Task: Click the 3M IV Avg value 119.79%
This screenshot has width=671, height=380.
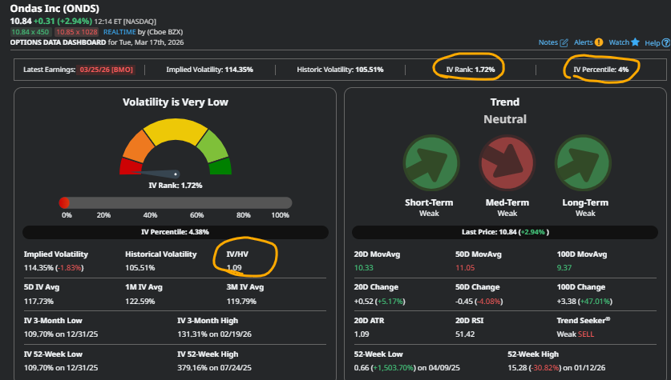Action: (x=241, y=302)
